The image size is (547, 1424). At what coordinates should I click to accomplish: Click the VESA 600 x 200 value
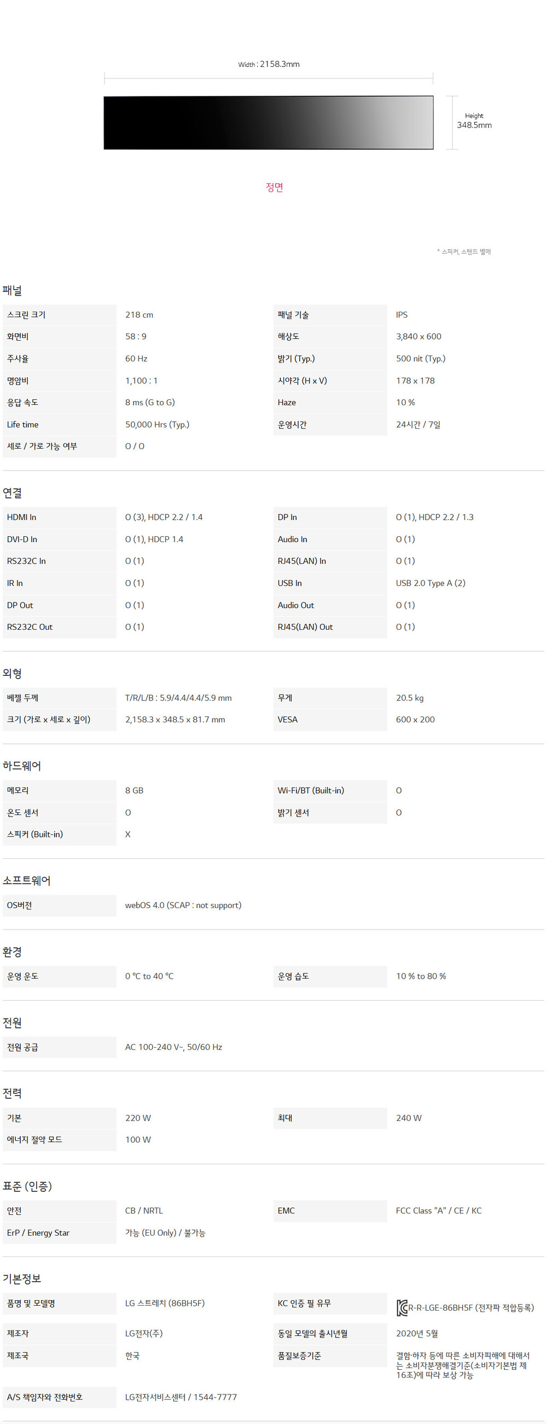[415, 720]
